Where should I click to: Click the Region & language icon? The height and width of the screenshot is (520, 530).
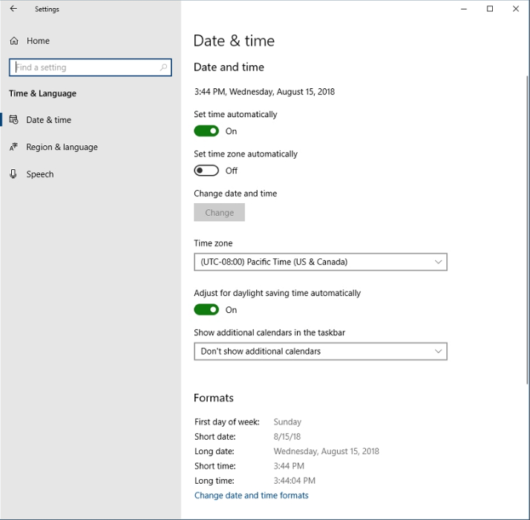(x=13, y=147)
